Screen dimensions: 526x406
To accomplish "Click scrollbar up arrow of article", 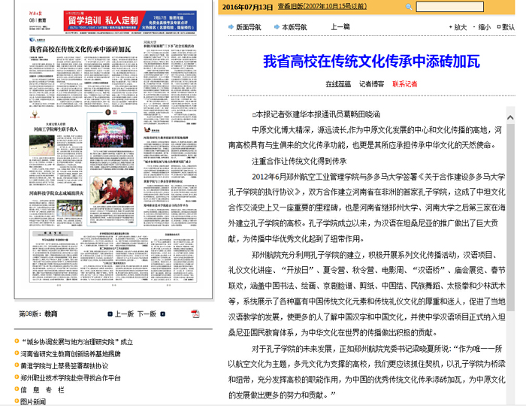I will point(510,117).
